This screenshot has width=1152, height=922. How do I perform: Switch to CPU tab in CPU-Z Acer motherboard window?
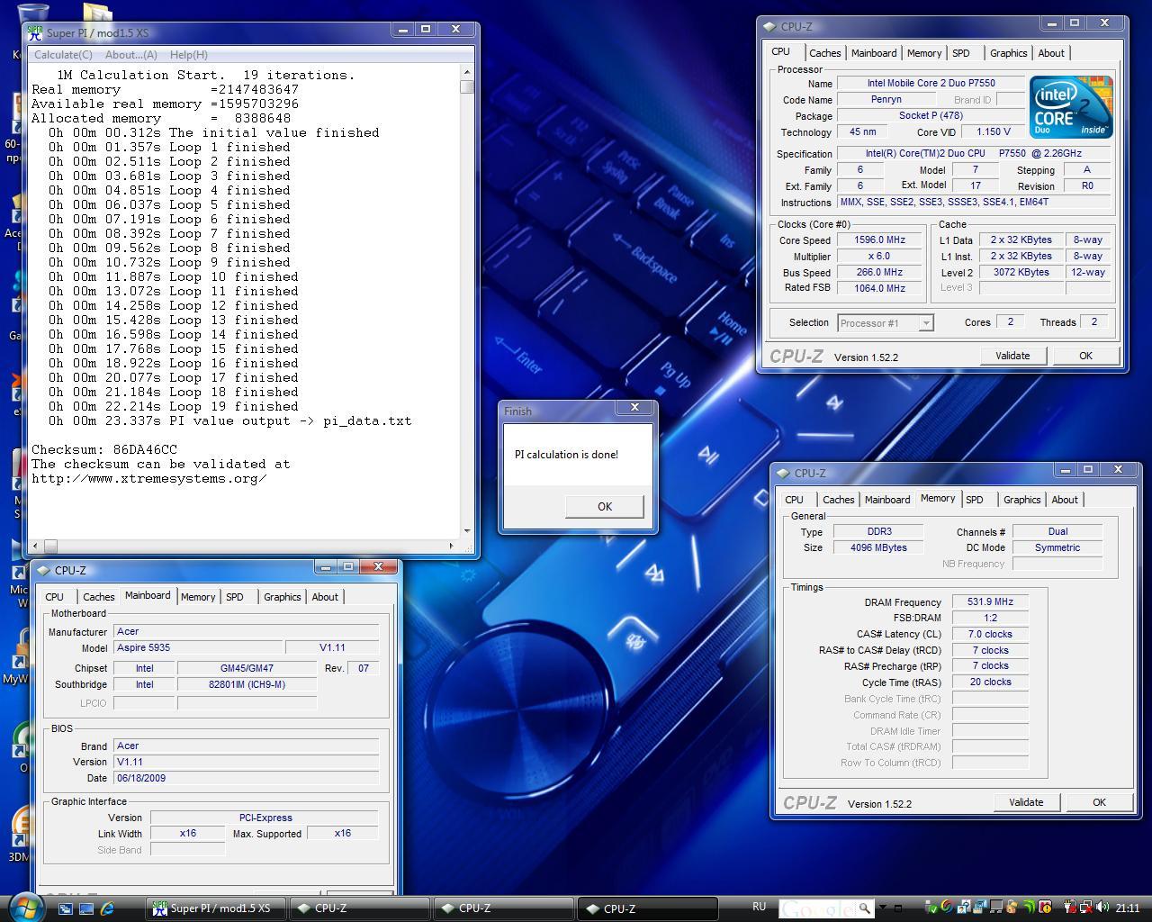[x=54, y=597]
